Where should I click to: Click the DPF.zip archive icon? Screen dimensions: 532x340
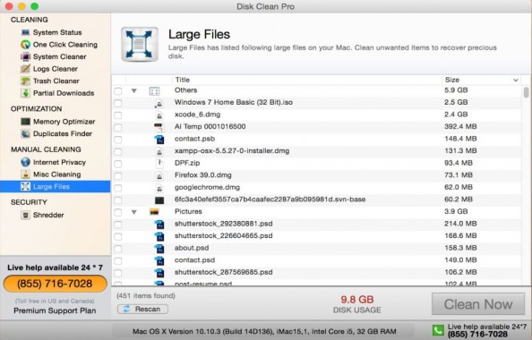pos(159,164)
